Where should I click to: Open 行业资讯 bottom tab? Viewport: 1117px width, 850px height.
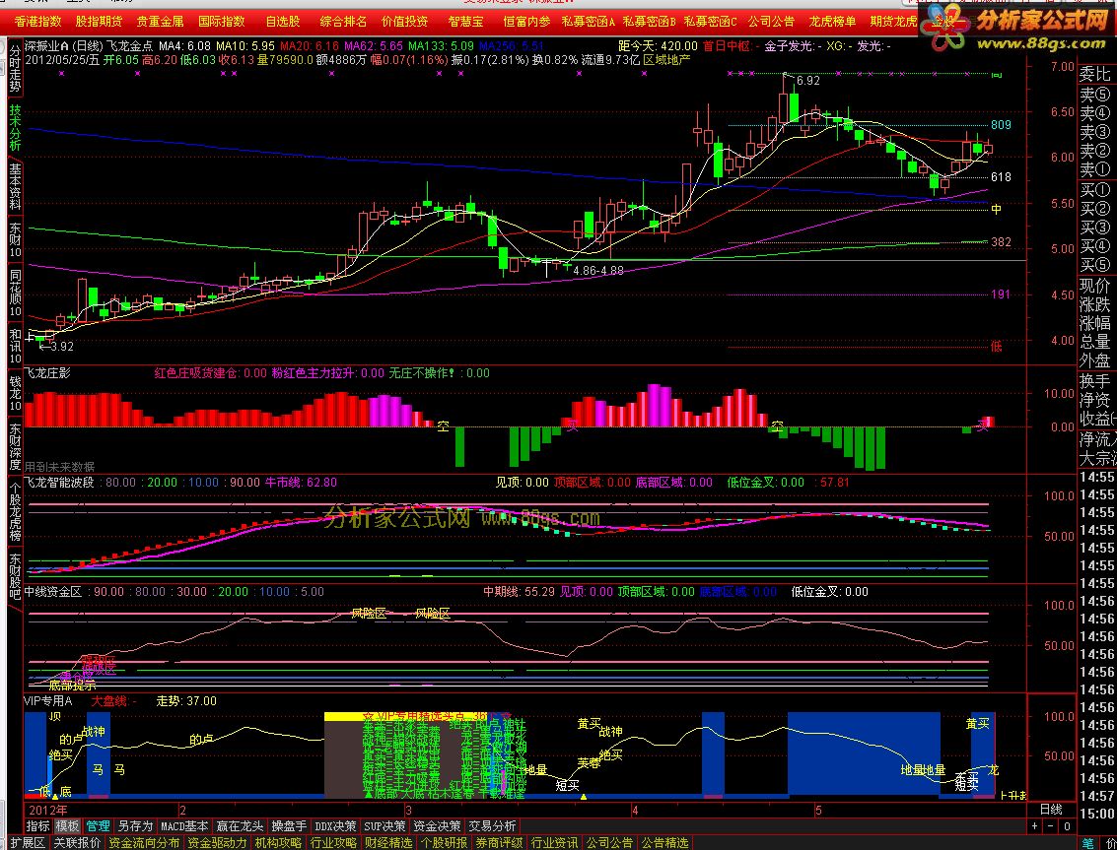point(554,843)
